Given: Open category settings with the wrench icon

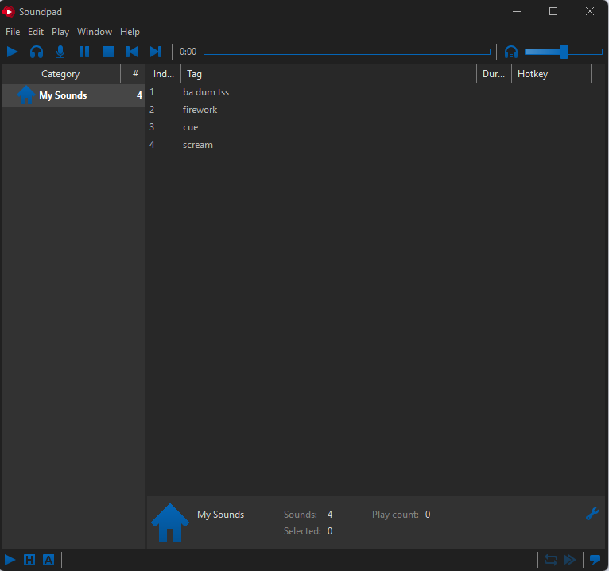Looking at the screenshot, I should 592,514.
